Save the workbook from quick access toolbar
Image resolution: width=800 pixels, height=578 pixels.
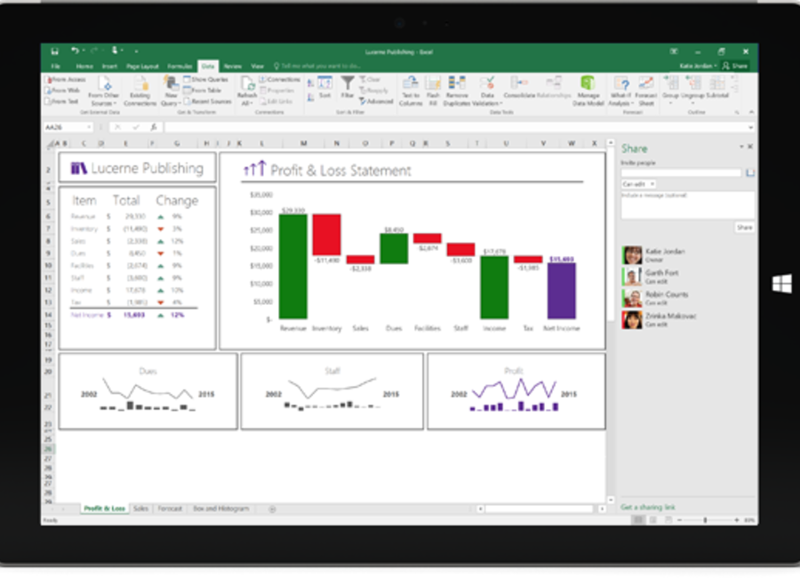click(x=54, y=51)
